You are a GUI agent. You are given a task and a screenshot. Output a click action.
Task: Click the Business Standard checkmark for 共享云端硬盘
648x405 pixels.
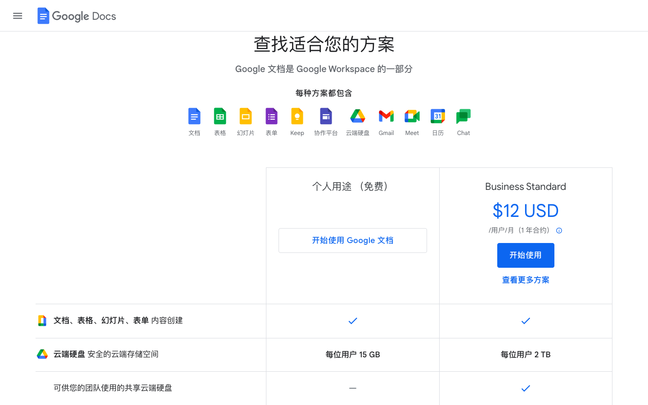526,388
